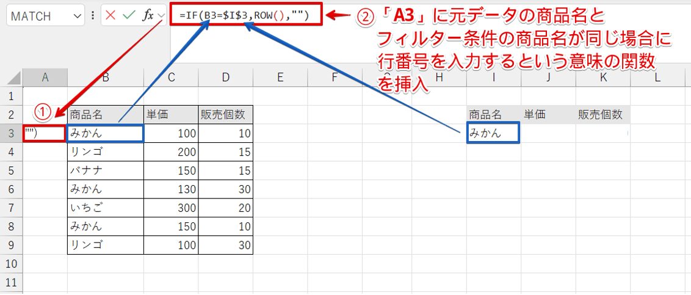
Task: Select row 2 header
Action: click(12, 115)
